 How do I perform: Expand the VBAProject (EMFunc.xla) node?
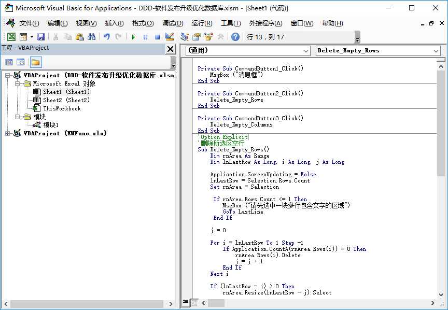pyautogui.click(x=8, y=133)
